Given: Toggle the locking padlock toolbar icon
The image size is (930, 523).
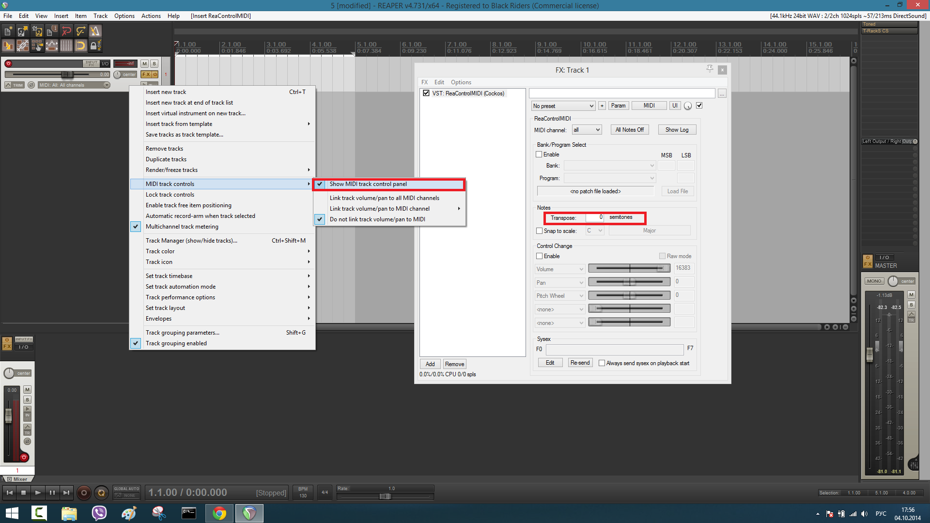Looking at the screenshot, I should 95,46.
